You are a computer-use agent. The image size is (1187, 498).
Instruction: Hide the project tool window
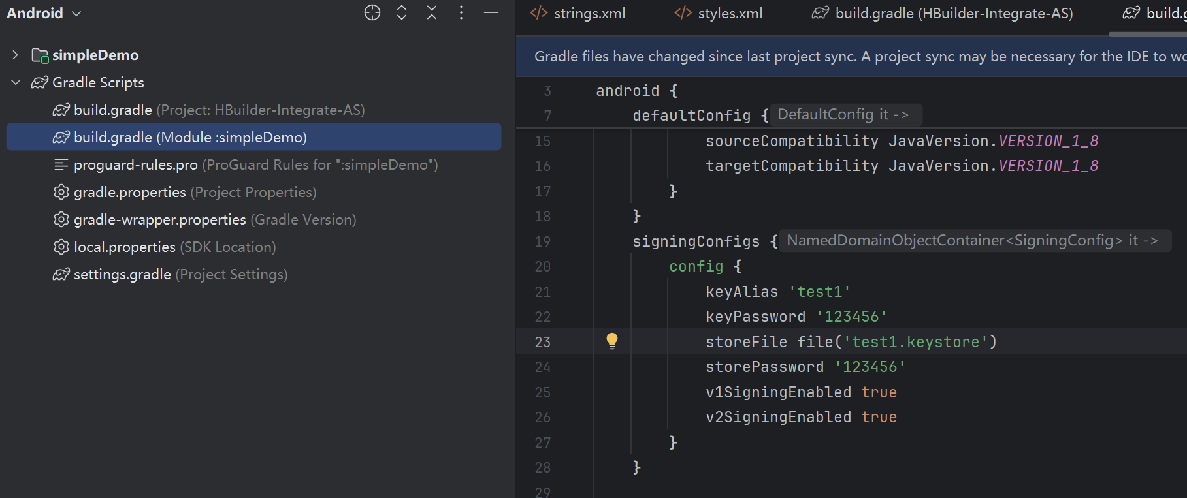pyautogui.click(x=491, y=12)
